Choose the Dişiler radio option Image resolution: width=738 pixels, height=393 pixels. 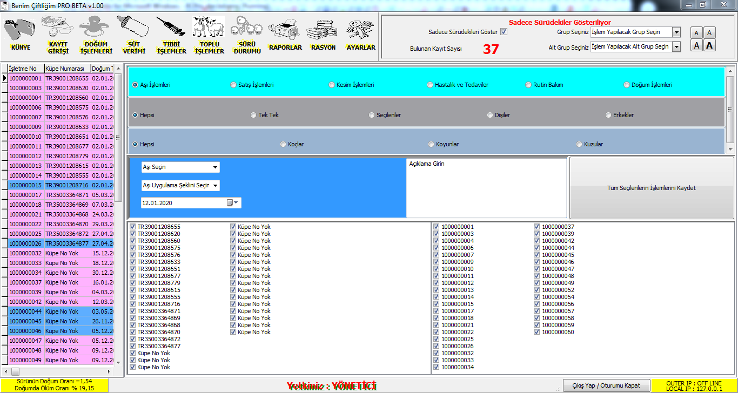coord(490,115)
